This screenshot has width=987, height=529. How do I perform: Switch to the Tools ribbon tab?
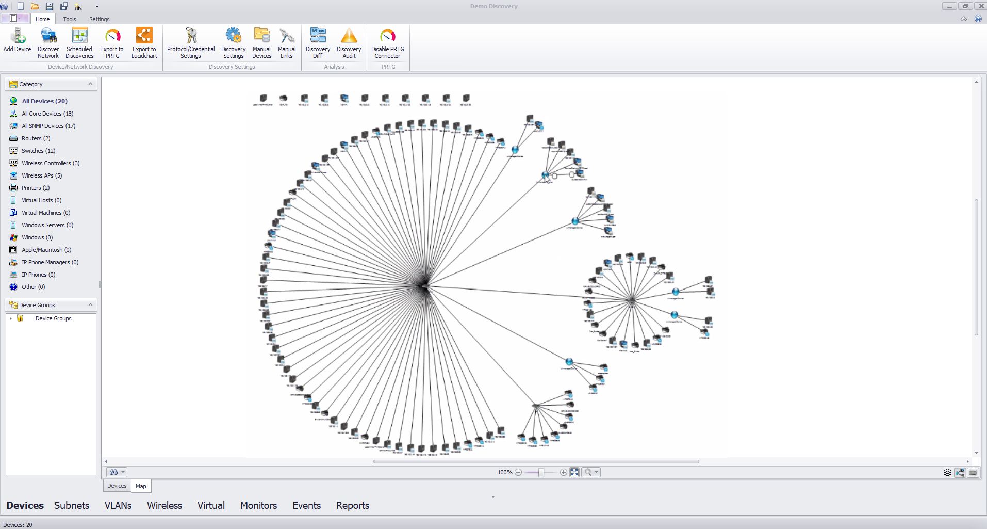point(70,19)
